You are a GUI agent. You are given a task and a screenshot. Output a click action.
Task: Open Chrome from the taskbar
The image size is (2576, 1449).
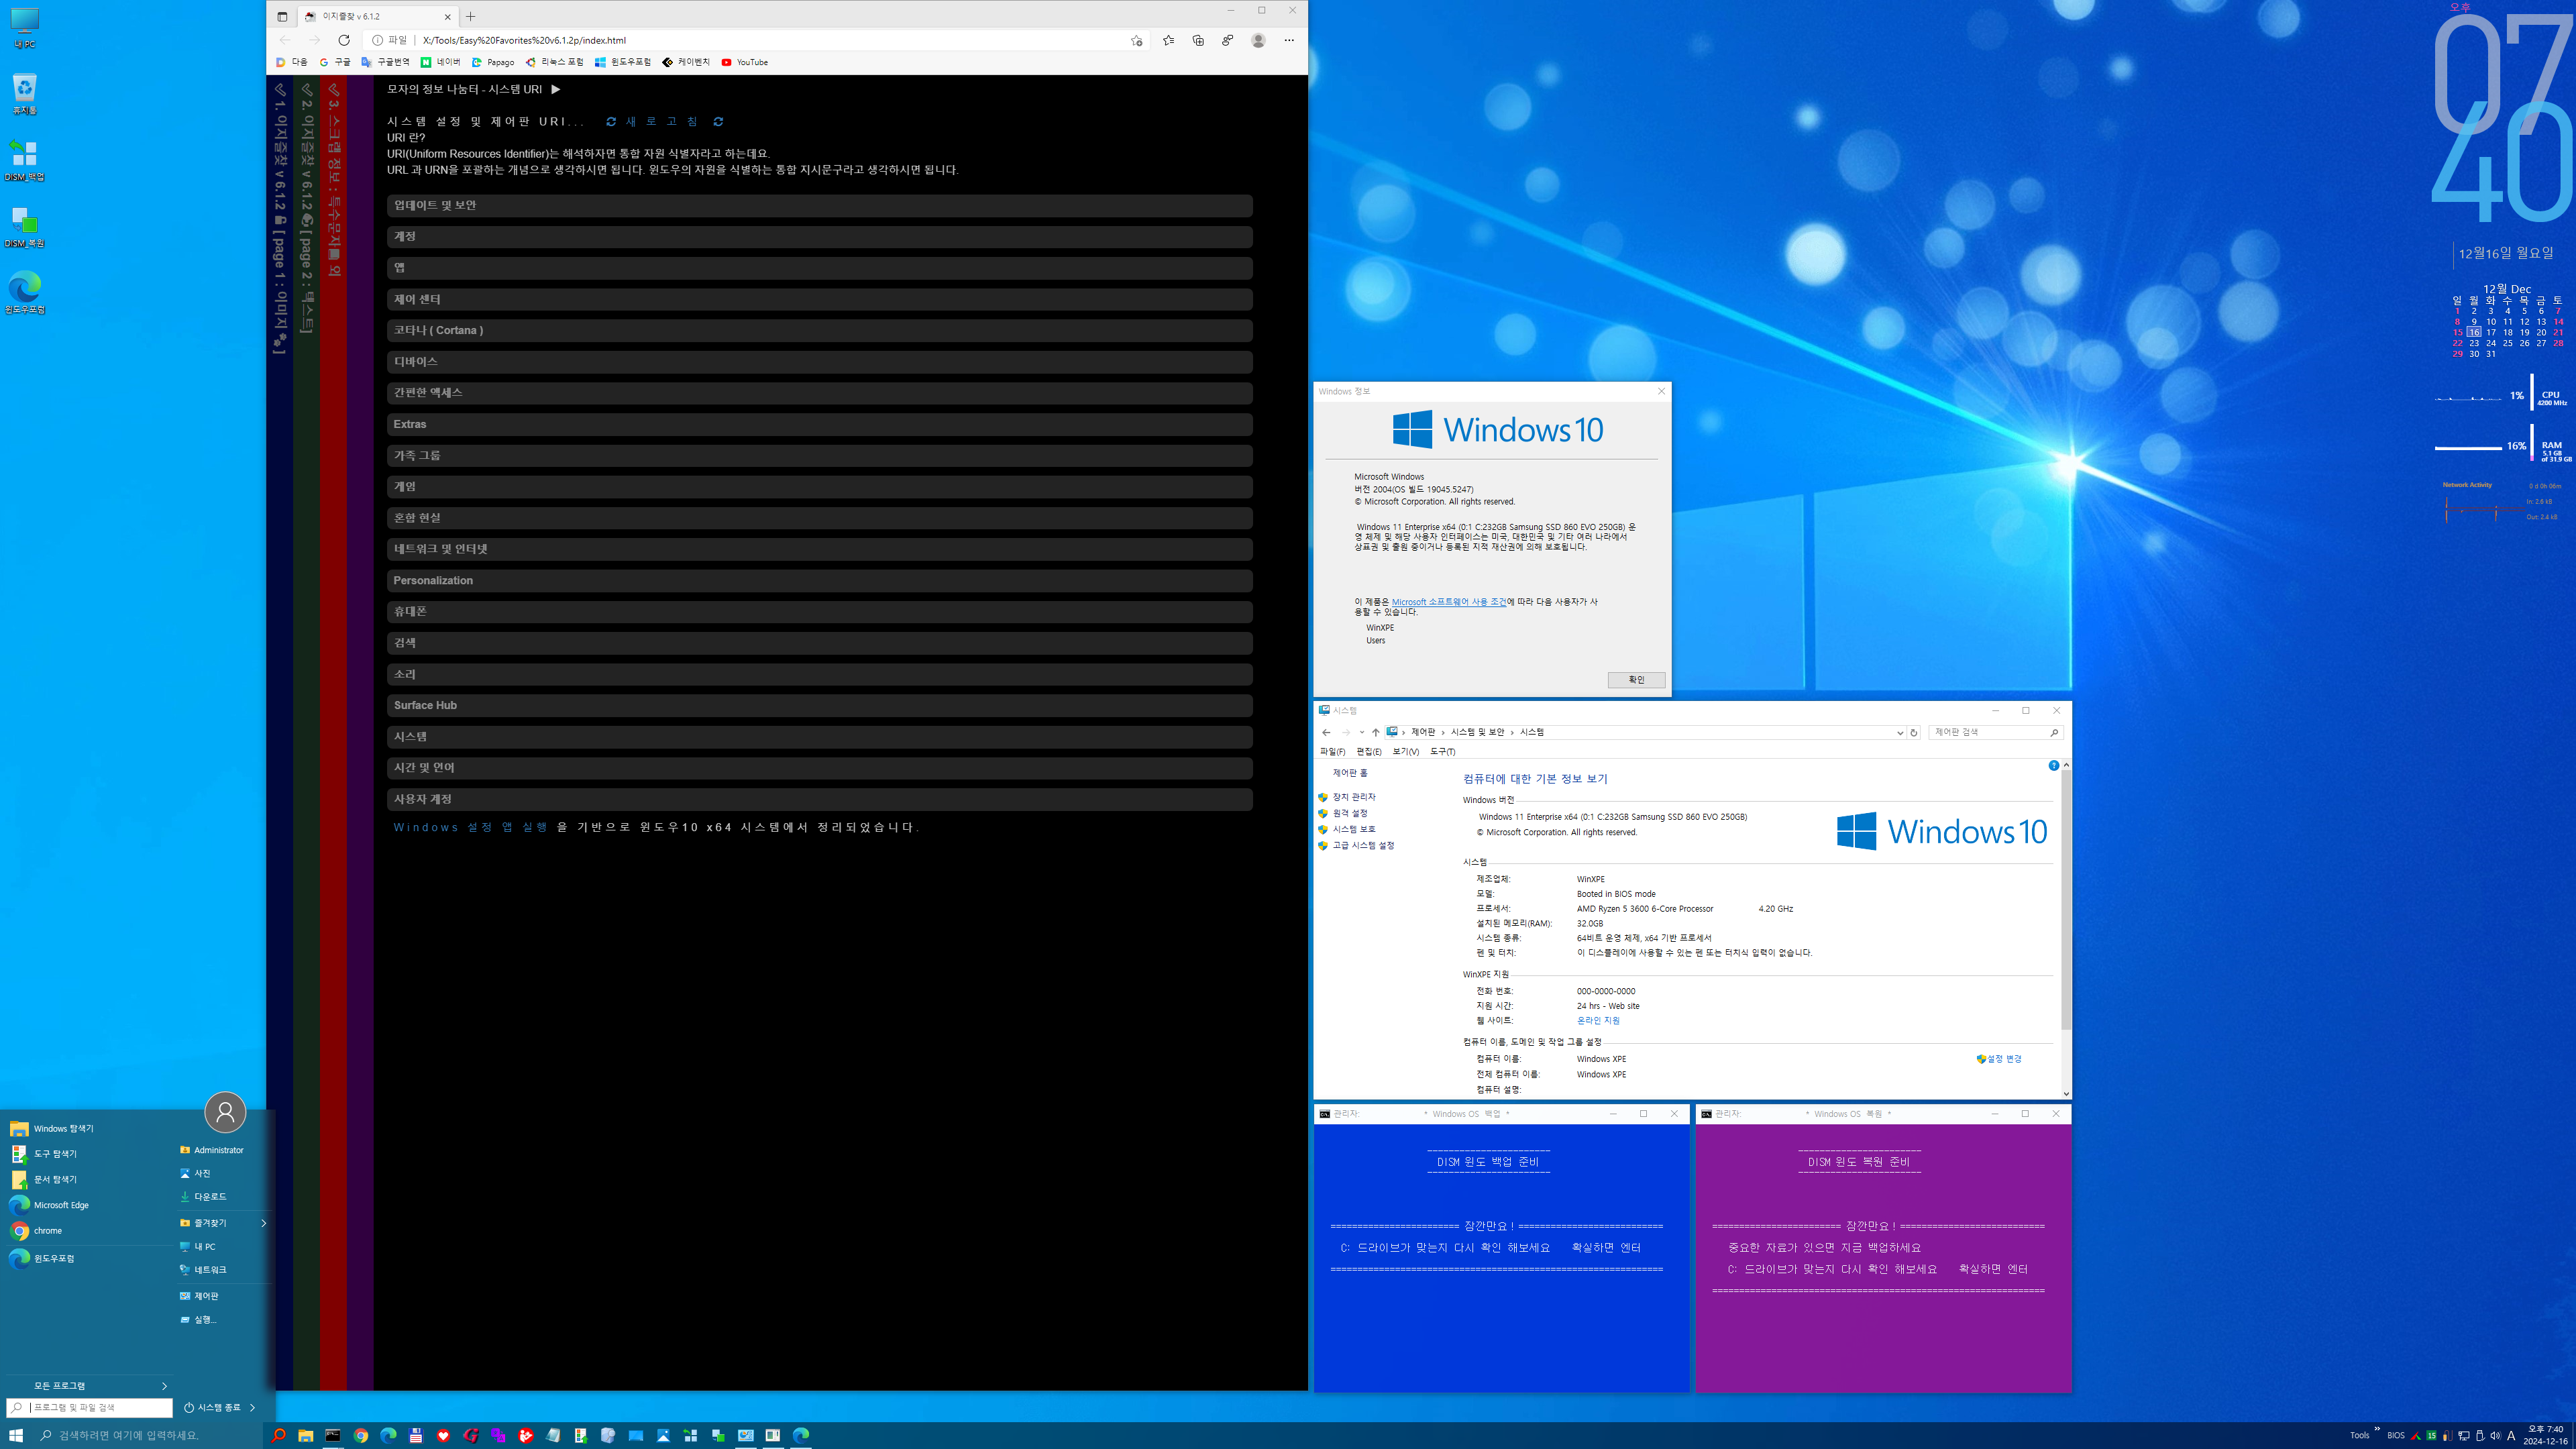point(361,1435)
